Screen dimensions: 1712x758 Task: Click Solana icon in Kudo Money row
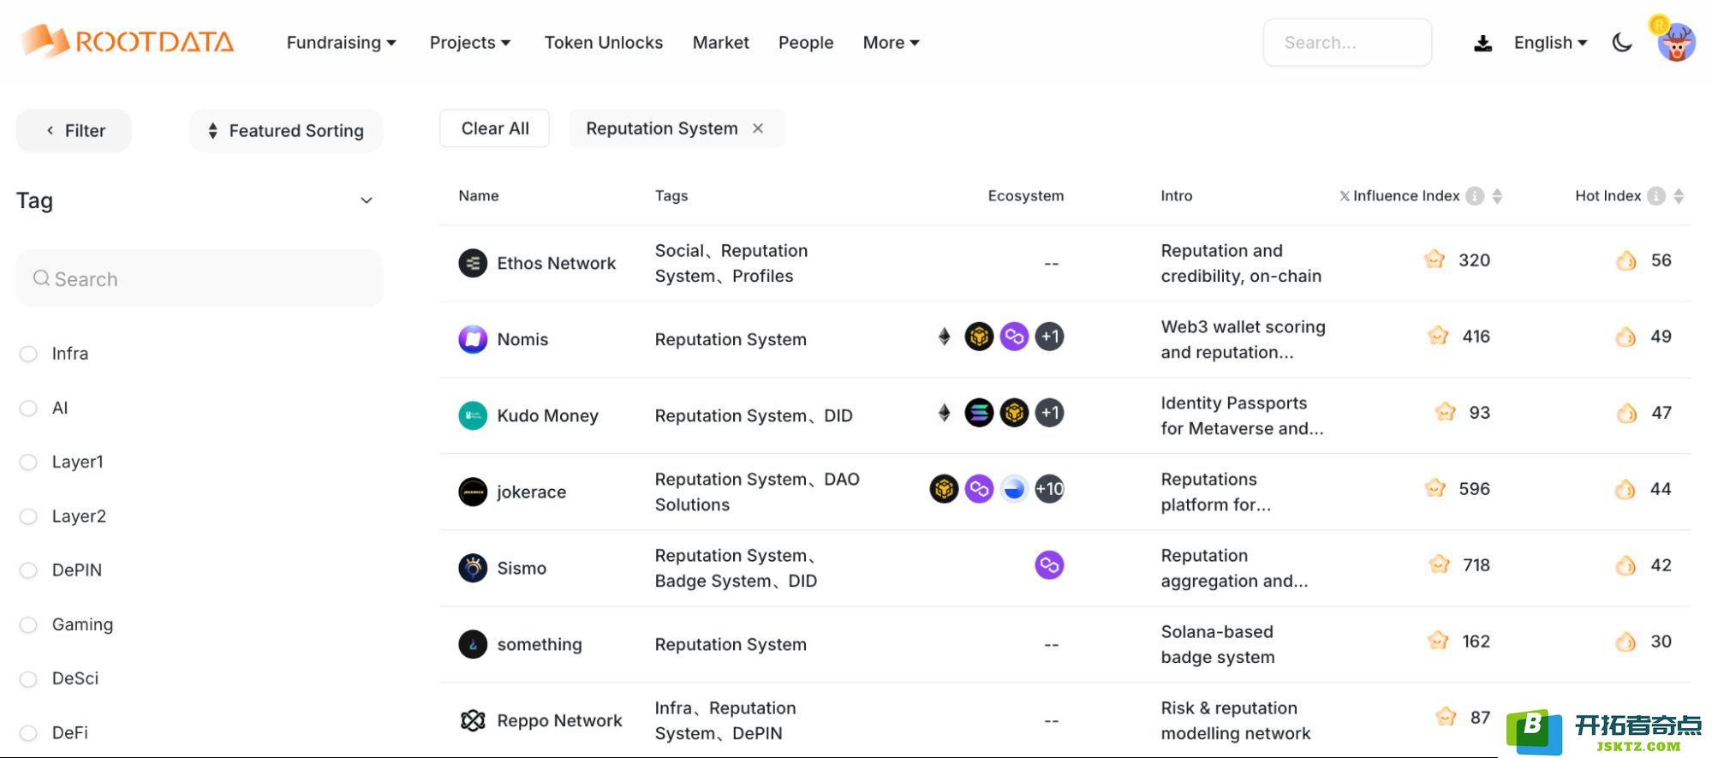coord(979,413)
